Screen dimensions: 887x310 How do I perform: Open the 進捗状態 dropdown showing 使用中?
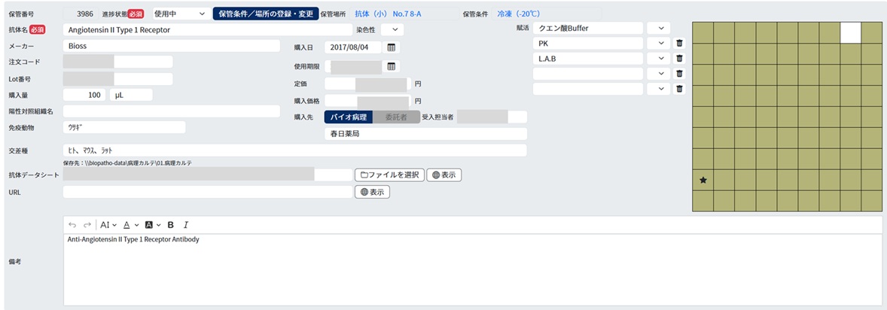click(180, 14)
